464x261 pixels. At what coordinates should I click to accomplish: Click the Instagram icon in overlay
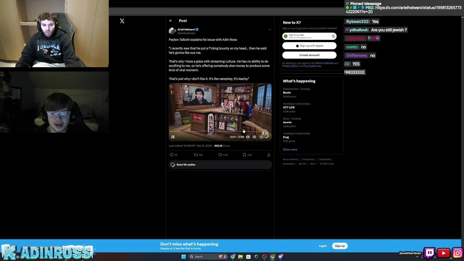(457, 253)
